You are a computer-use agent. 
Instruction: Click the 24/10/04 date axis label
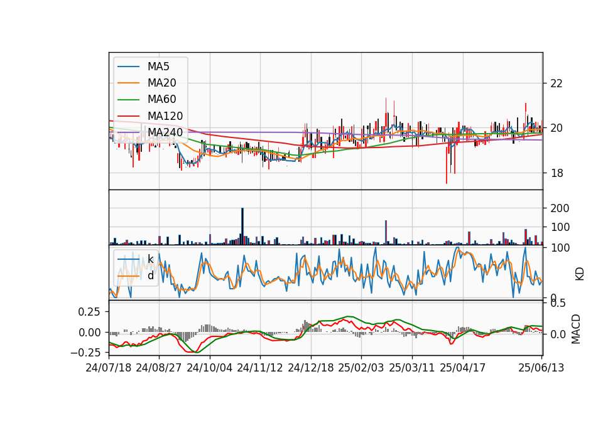click(x=210, y=368)
